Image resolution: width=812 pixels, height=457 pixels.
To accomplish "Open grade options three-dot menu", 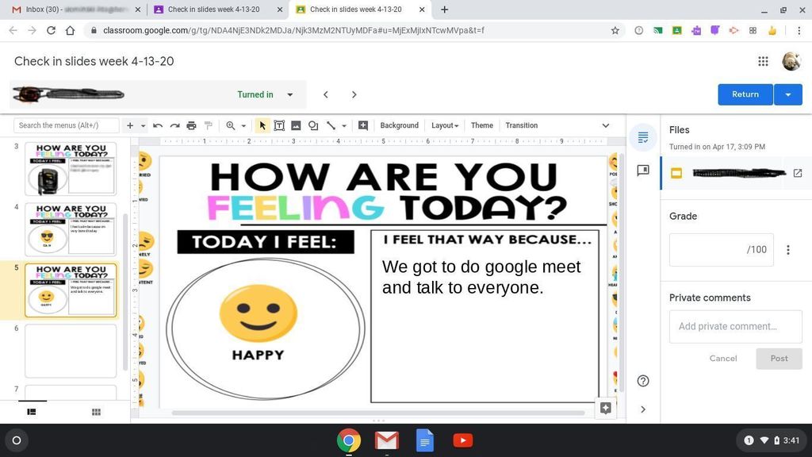I will click(788, 250).
